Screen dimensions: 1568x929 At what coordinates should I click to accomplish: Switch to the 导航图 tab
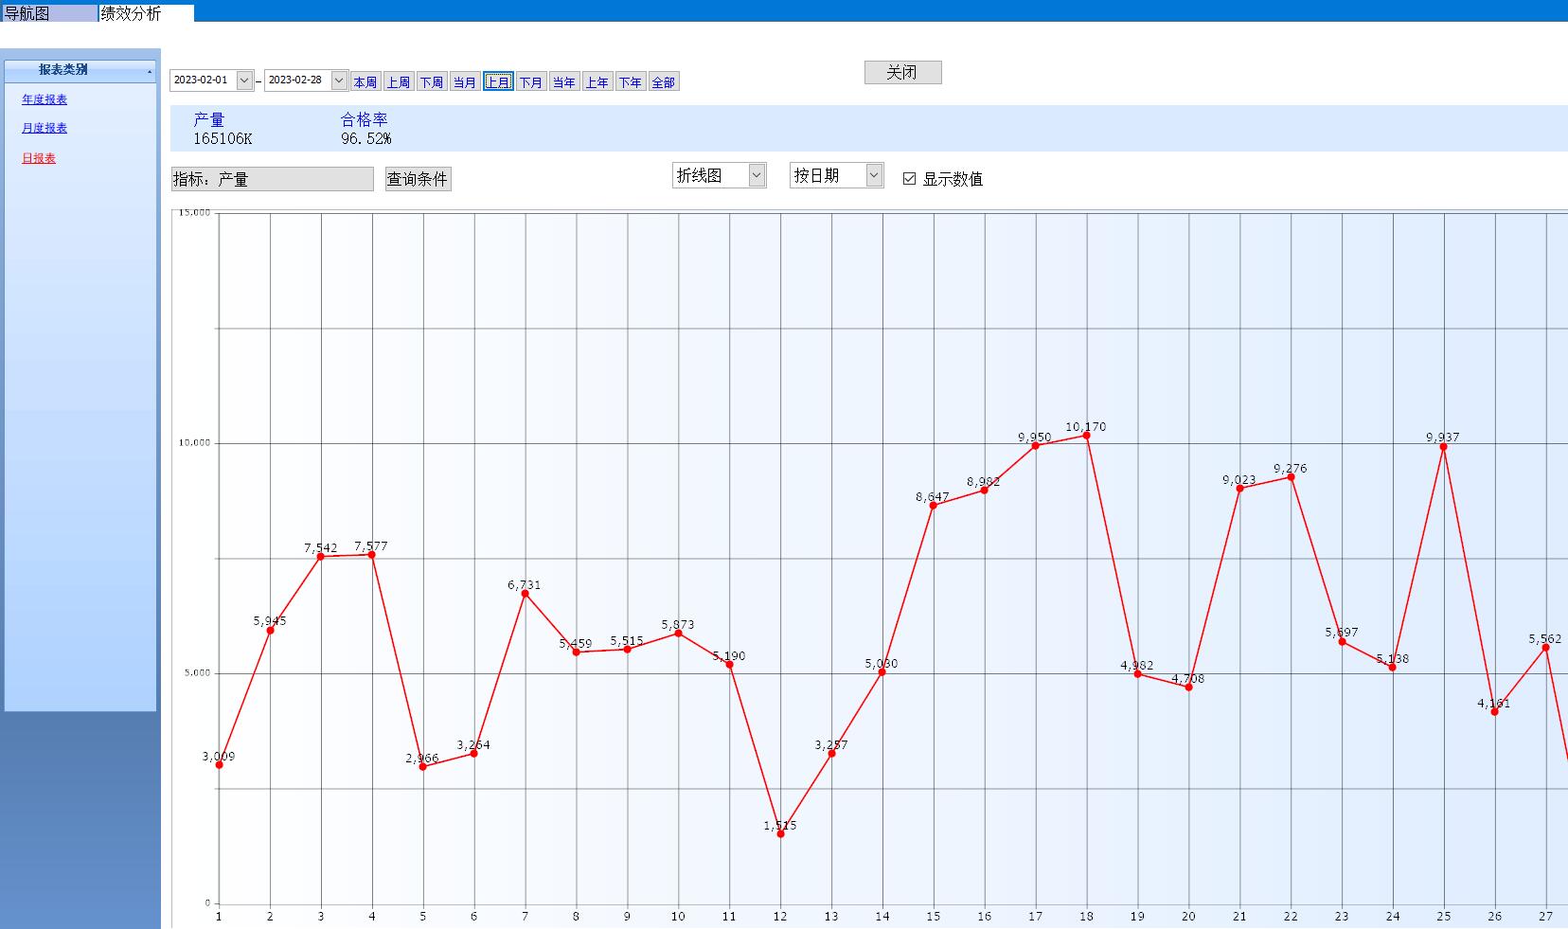pos(27,13)
